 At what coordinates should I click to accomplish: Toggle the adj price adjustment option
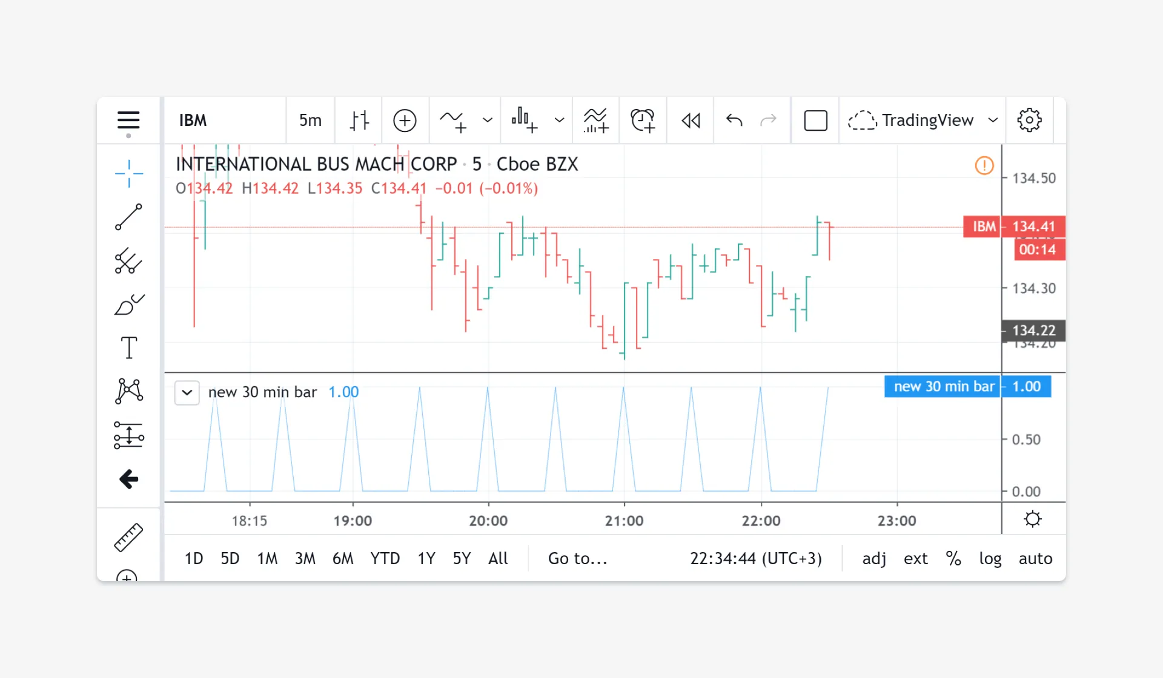click(x=874, y=558)
